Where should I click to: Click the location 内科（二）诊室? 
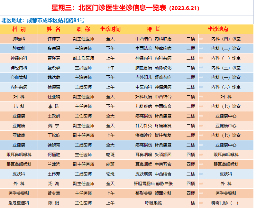tap(226, 48)
